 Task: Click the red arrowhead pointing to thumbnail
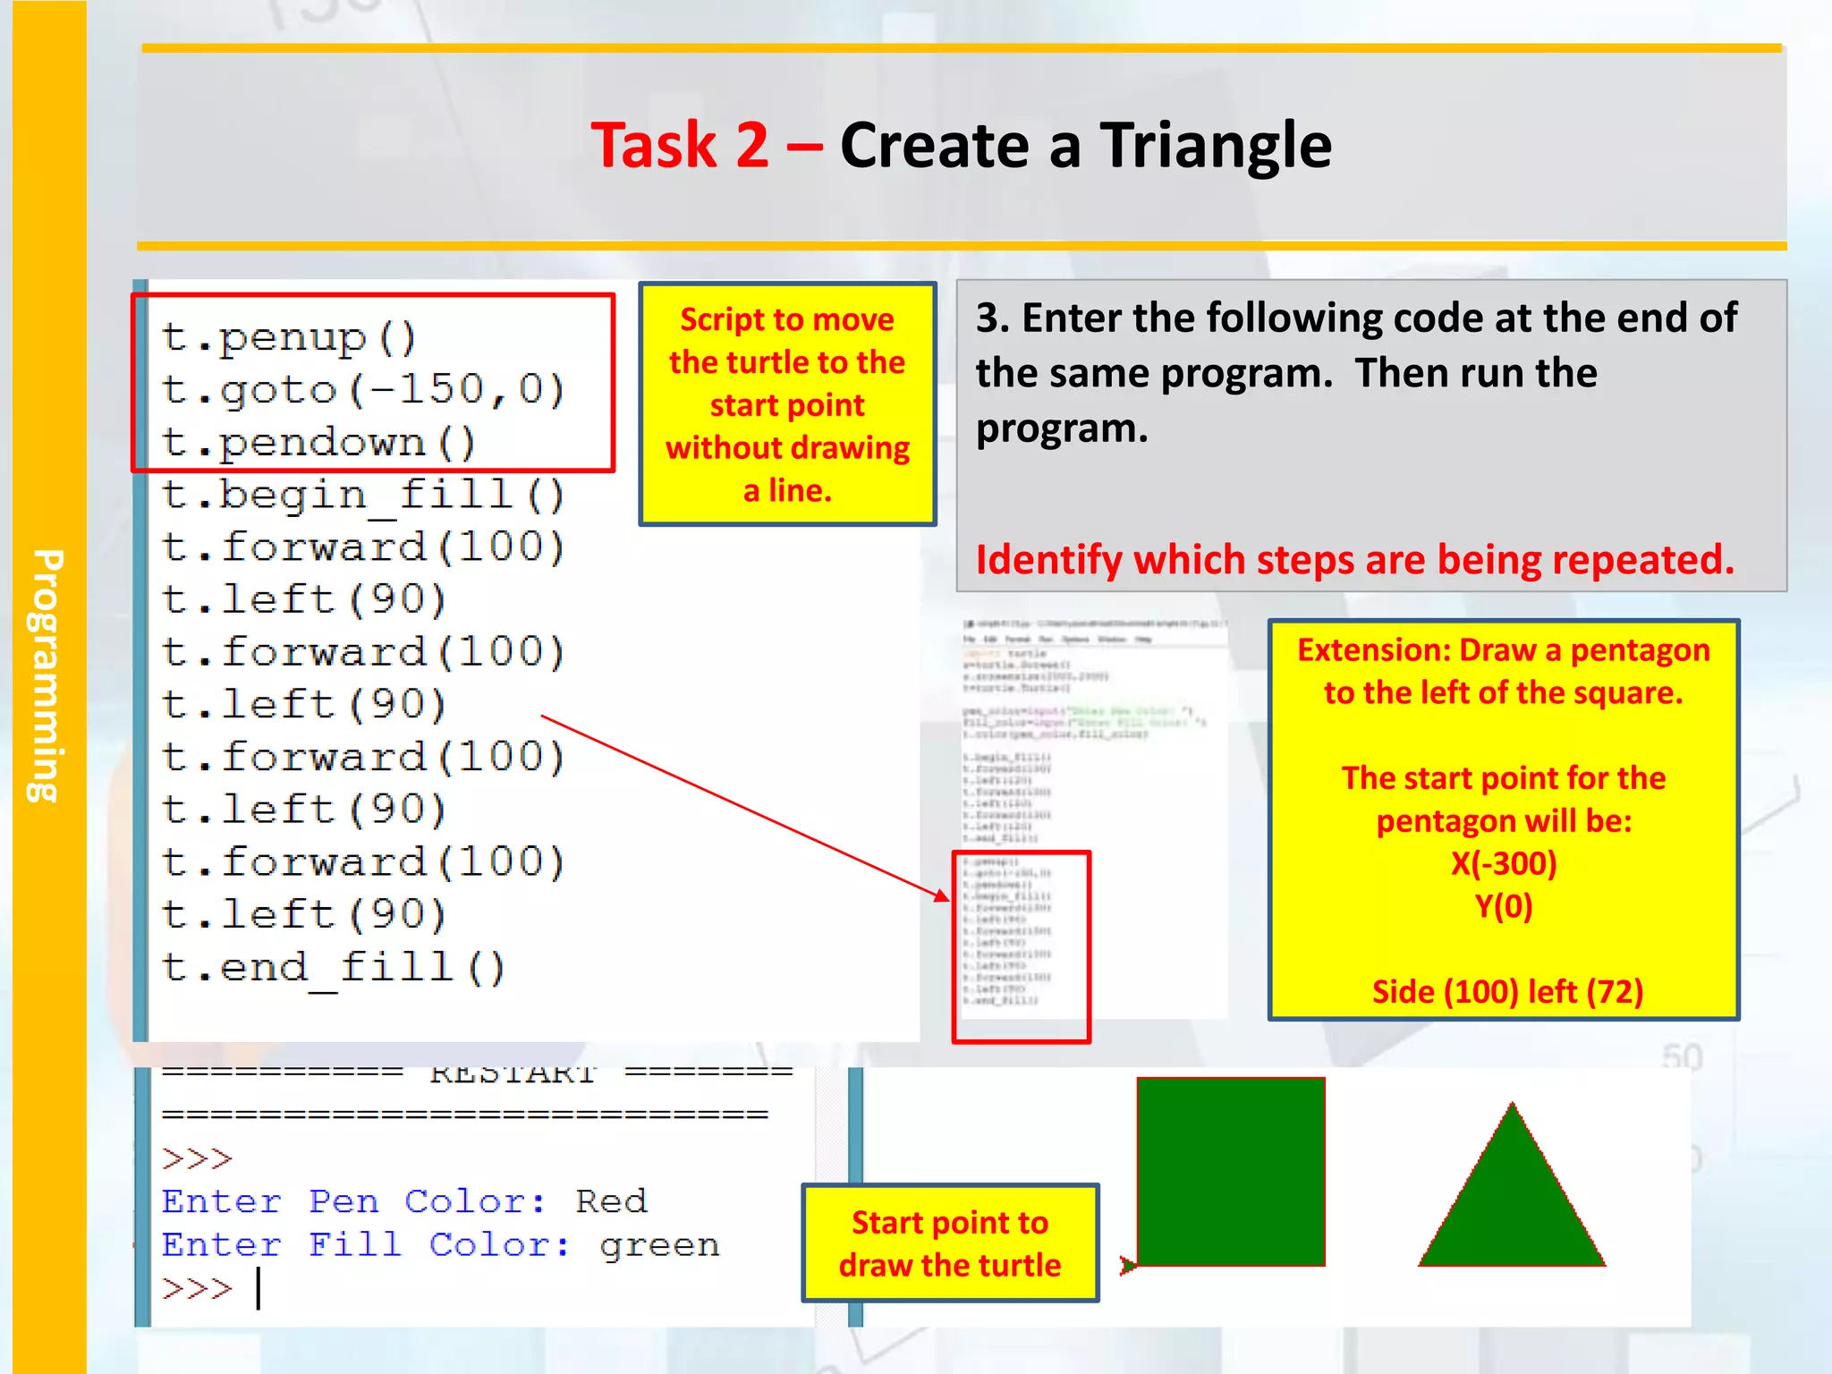(941, 895)
